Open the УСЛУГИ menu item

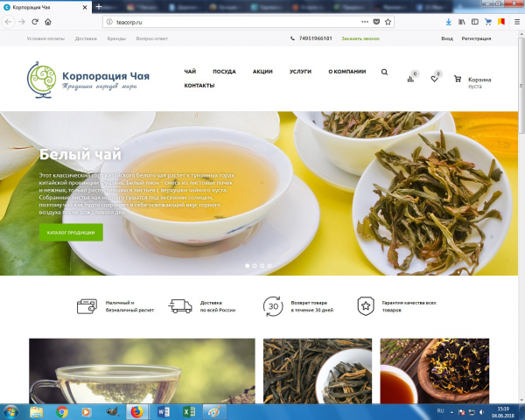(x=300, y=72)
